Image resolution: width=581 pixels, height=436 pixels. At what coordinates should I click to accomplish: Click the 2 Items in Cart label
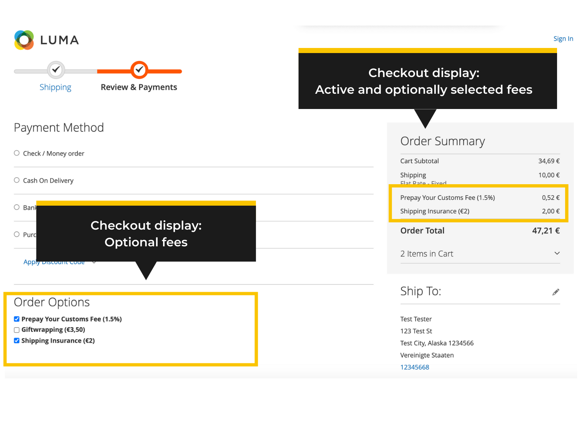(427, 254)
